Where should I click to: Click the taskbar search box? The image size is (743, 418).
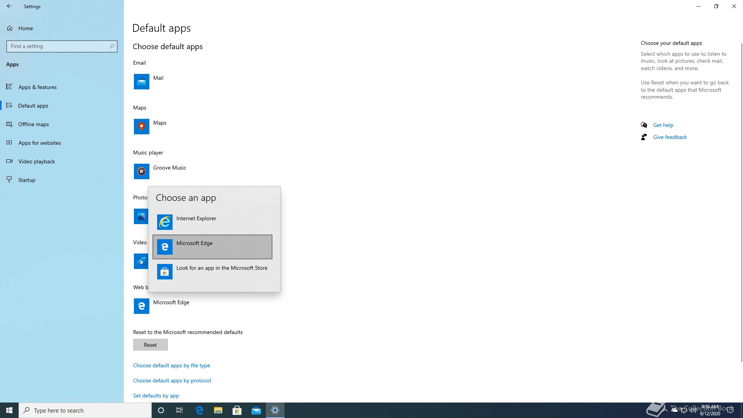[85, 410]
